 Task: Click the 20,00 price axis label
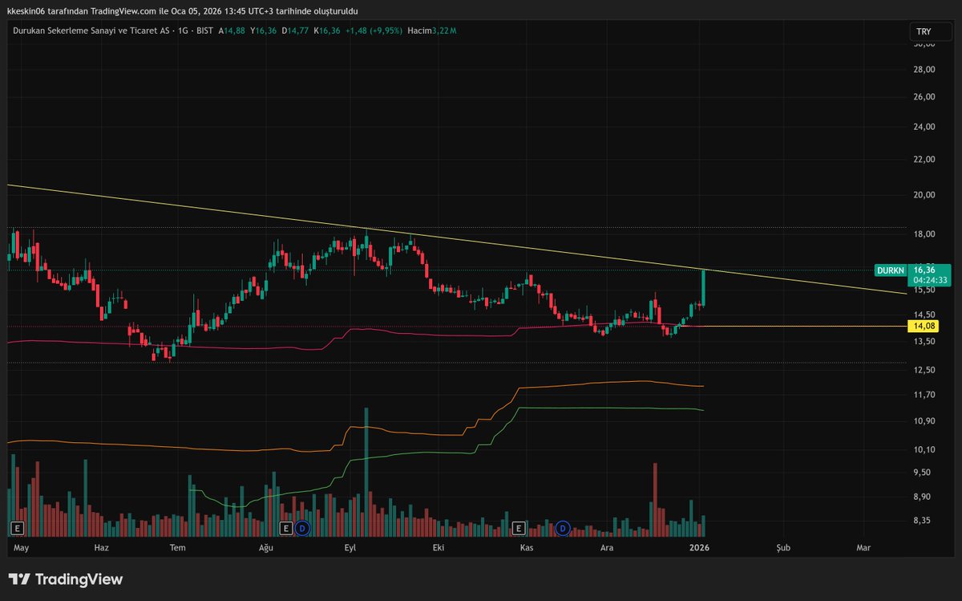click(924, 195)
